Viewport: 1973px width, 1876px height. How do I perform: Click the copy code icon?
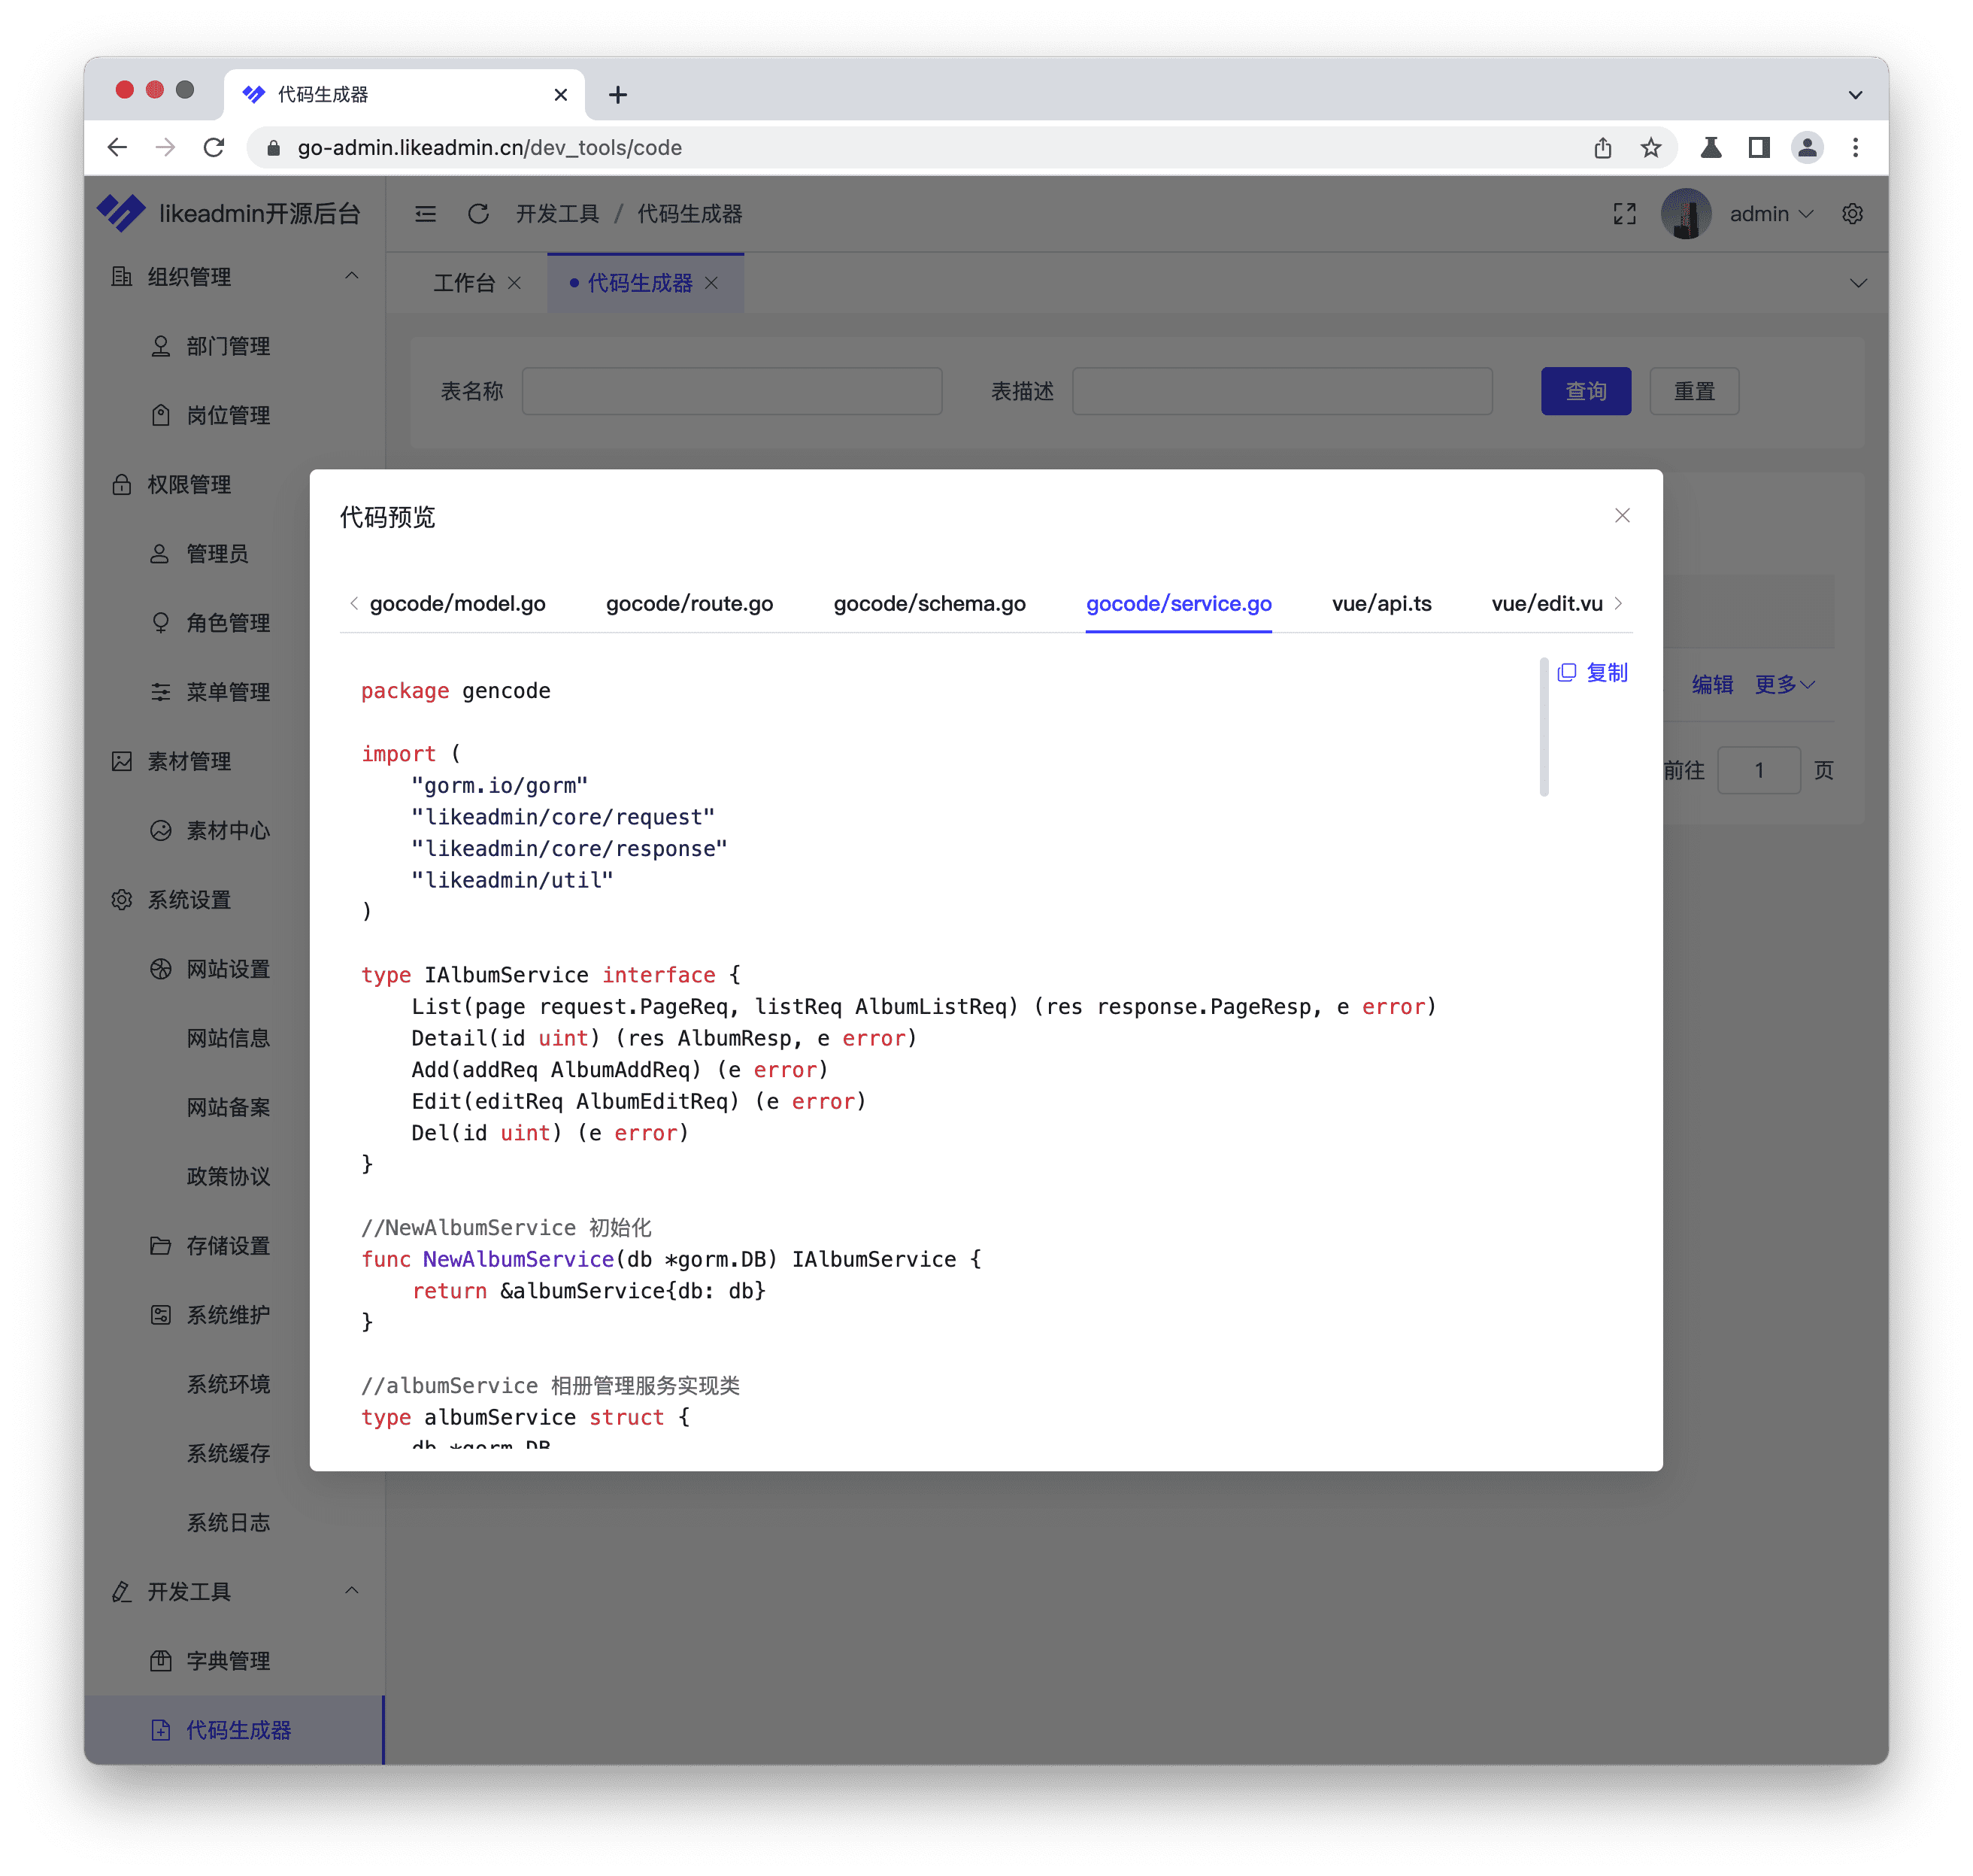click(1566, 673)
